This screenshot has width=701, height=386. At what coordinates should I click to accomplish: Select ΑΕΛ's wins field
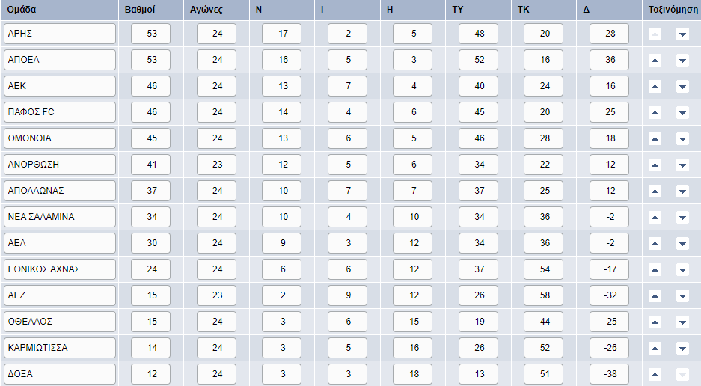pos(281,243)
